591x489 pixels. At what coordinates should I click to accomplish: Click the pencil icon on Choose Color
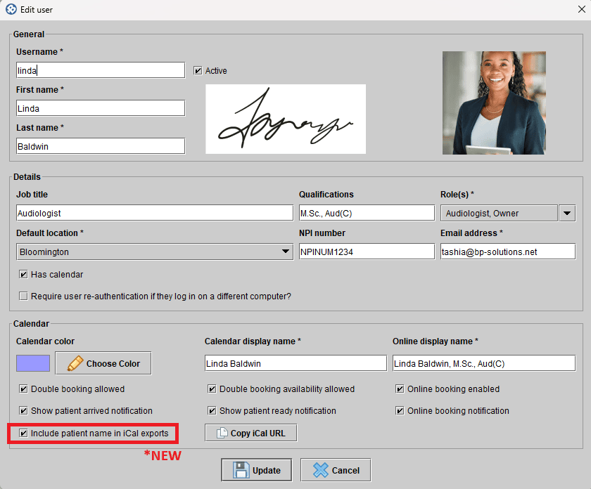pyautogui.click(x=74, y=363)
